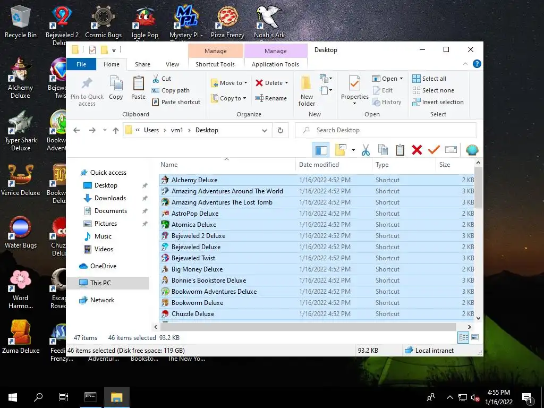Switch to the Share ribbon tab
This screenshot has height=408, width=544.
142,64
